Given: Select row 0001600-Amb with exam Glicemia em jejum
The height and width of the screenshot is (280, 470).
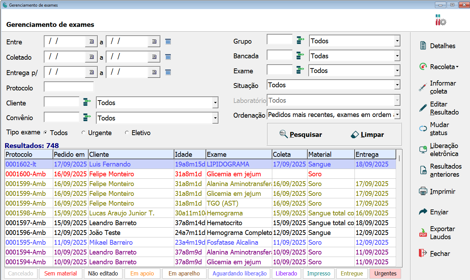Looking at the screenshot, I should pyautogui.click(x=201, y=174).
